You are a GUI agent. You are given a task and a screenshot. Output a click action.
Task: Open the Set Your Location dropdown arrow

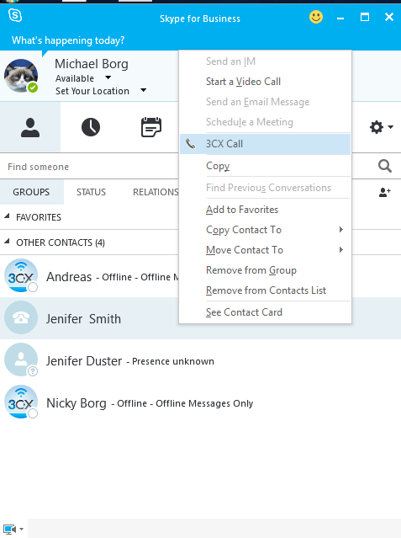point(143,90)
